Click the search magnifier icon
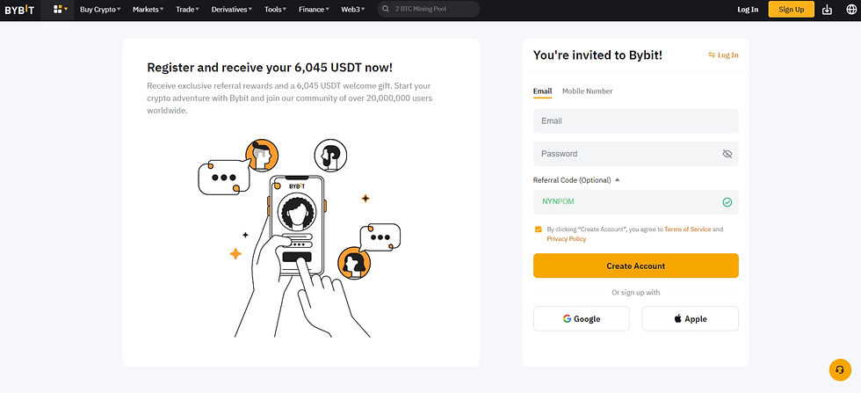 (x=386, y=10)
